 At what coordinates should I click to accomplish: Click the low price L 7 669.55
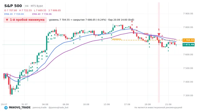pyautogui.click(x=40, y=10)
